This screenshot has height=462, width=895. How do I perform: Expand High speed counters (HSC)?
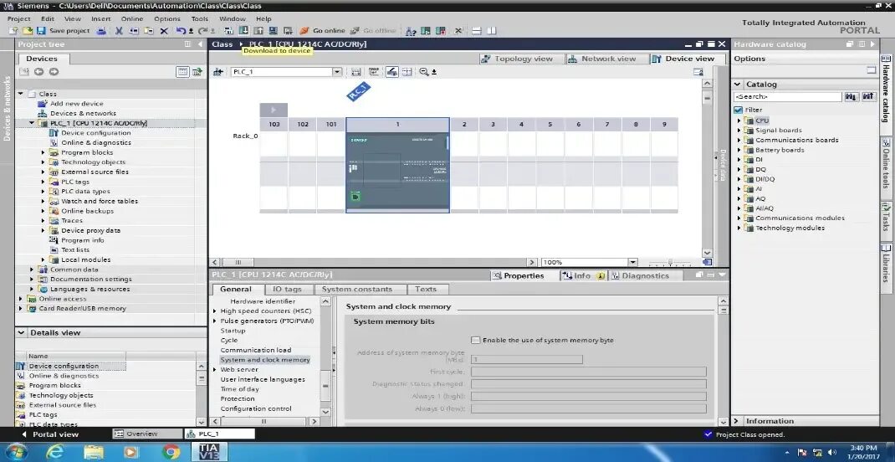click(x=215, y=311)
